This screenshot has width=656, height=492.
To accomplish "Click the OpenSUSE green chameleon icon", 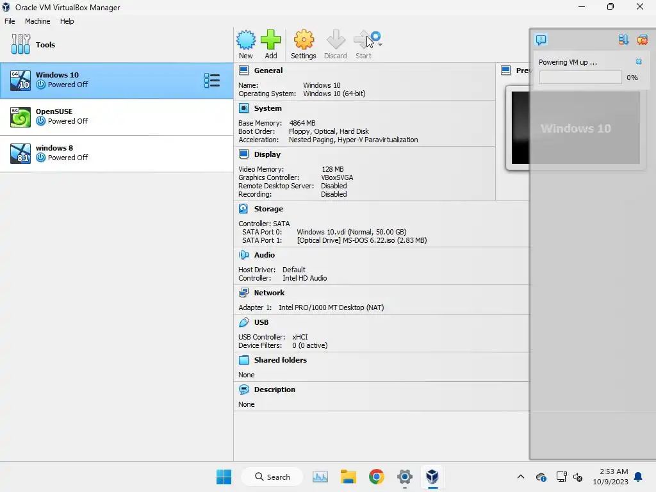I will pyautogui.click(x=20, y=117).
